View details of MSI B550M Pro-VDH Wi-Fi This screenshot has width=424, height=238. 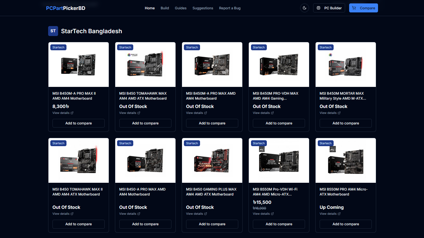click(263, 214)
